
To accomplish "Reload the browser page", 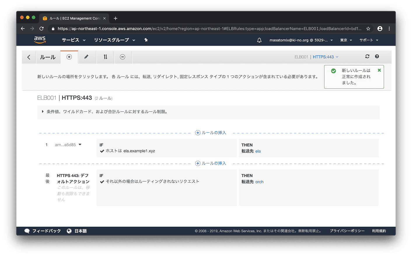I will 41,29.
